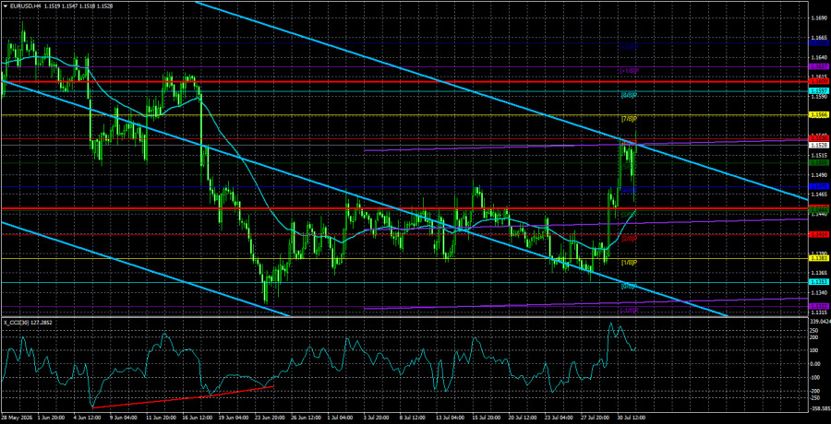Click the 1.1640 price scale value

point(819,57)
